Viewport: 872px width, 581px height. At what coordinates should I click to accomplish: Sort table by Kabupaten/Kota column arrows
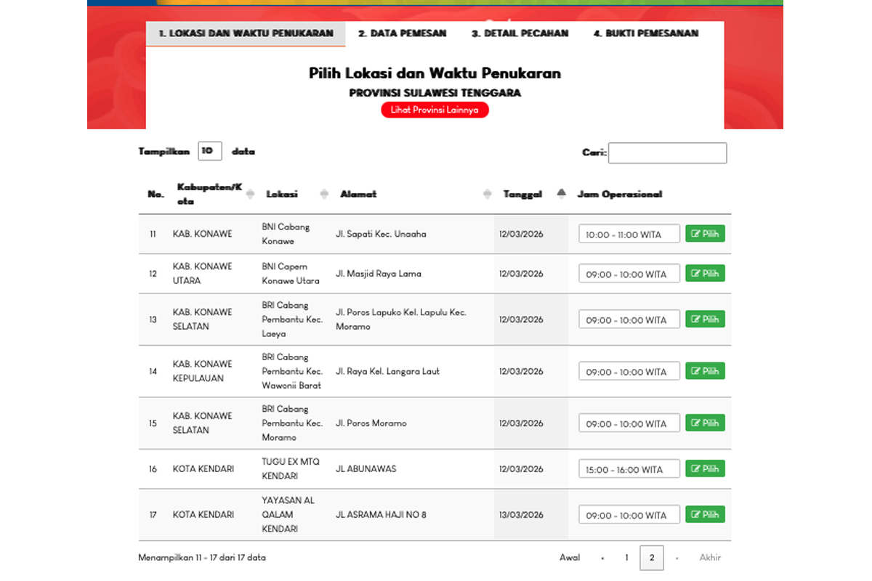point(250,194)
